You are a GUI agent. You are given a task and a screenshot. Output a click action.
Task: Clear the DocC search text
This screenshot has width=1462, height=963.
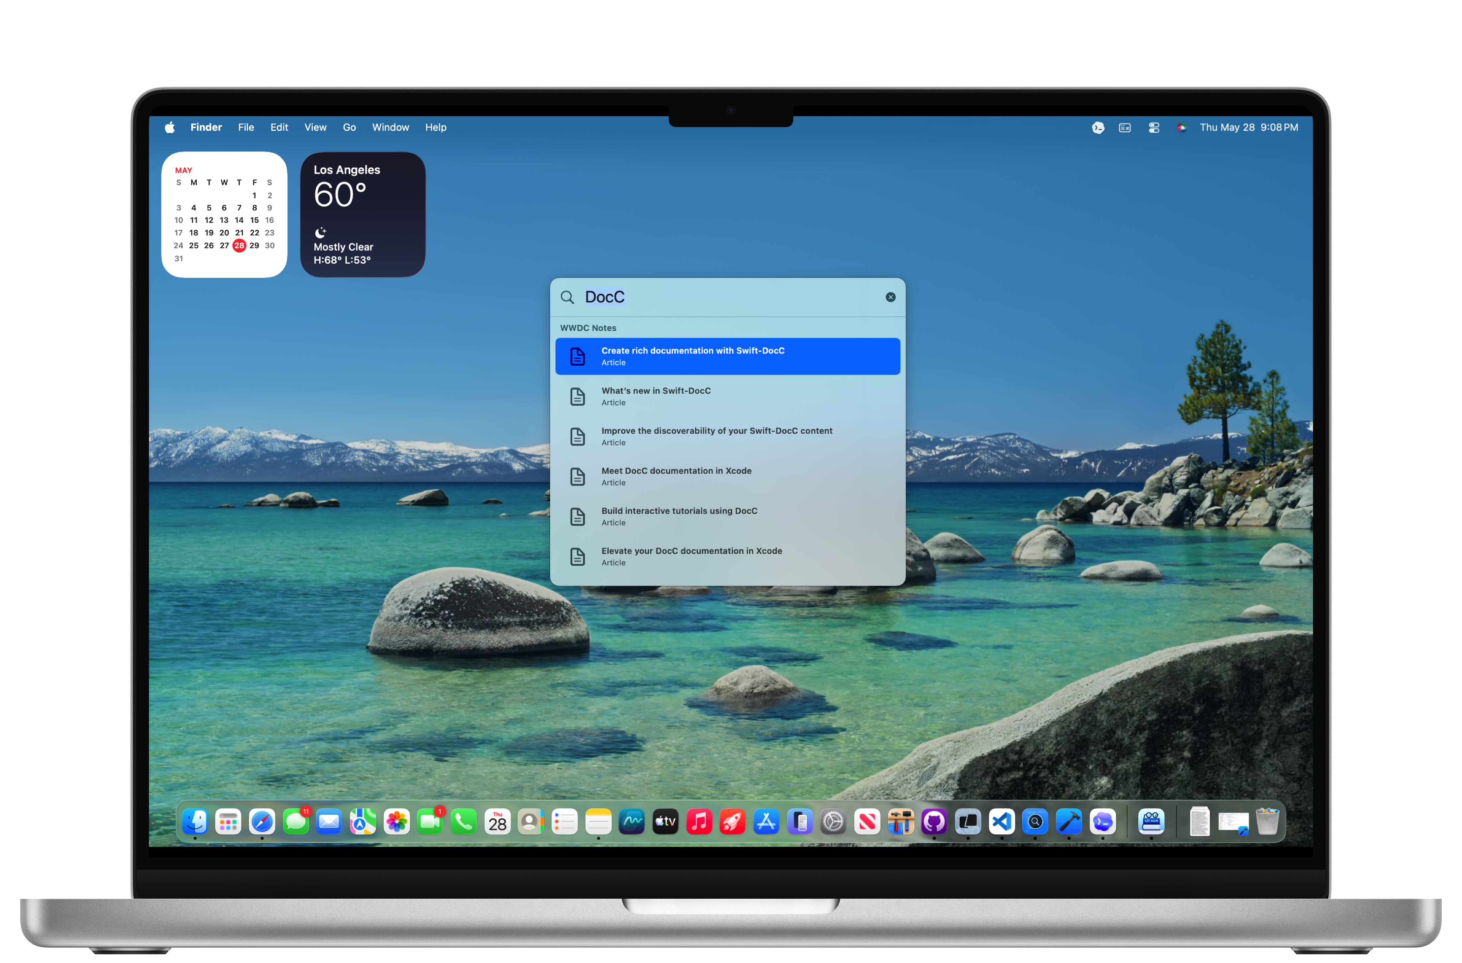click(890, 297)
